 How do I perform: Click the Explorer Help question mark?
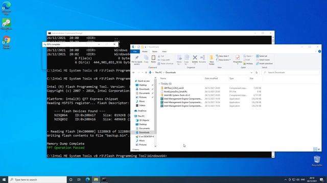(x=319, y=51)
